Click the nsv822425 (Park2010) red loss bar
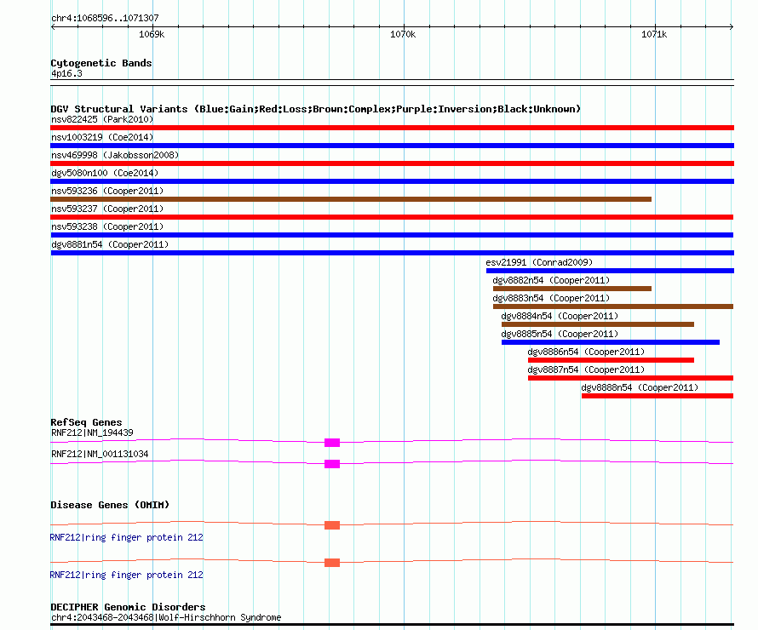The height and width of the screenshot is (630, 758). click(x=392, y=128)
